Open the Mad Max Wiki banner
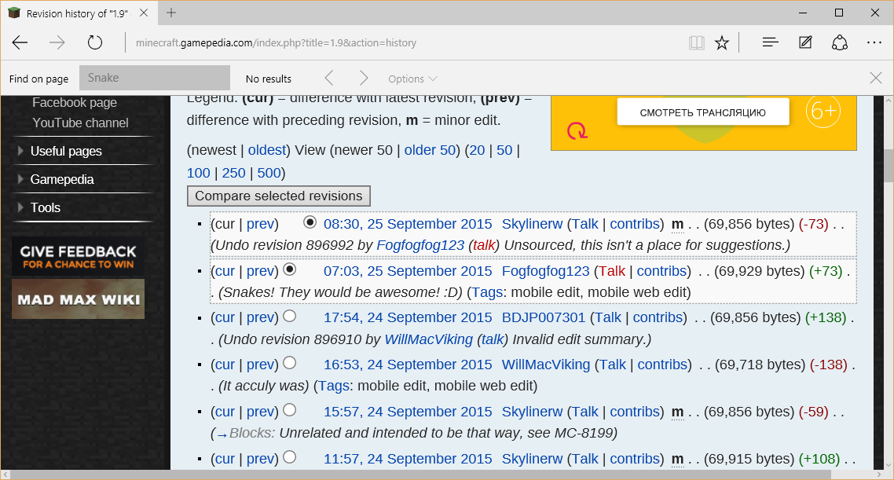Screen dimensions: 894x480 78,299
